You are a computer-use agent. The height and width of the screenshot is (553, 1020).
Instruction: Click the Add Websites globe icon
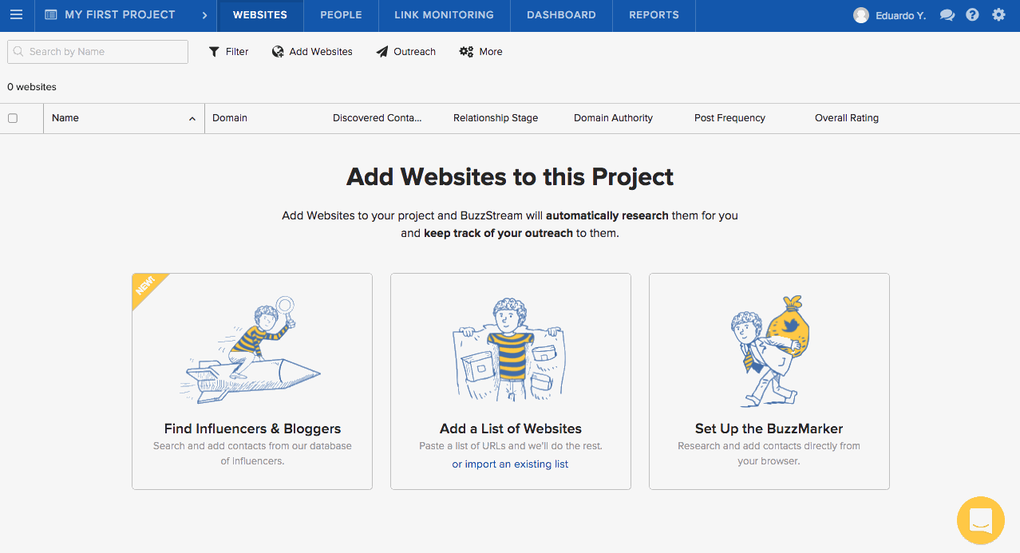(278, 52)
